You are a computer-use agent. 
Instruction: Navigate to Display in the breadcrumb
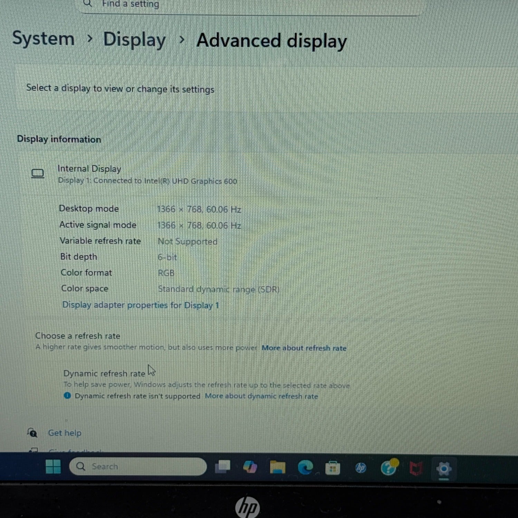[x=134, y=39]
